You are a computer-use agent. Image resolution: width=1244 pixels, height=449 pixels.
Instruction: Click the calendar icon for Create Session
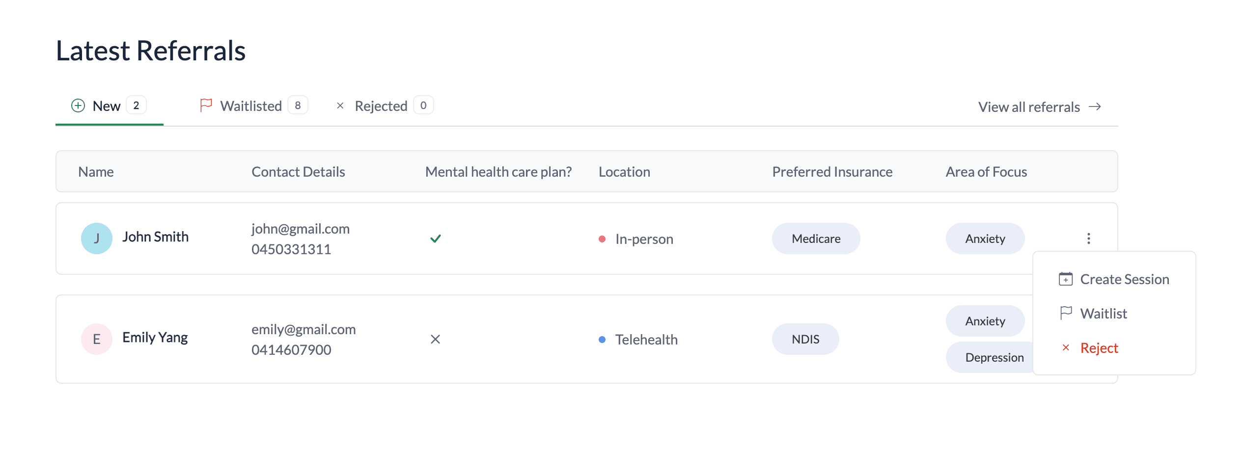tap(1066, 279)
